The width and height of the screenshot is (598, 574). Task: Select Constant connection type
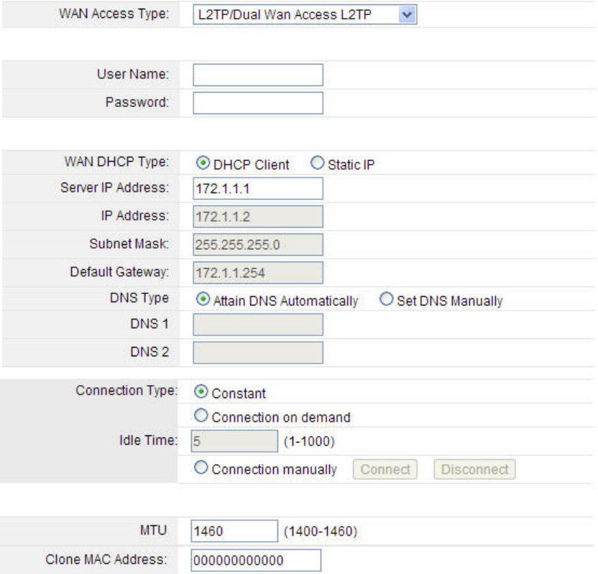201,392
